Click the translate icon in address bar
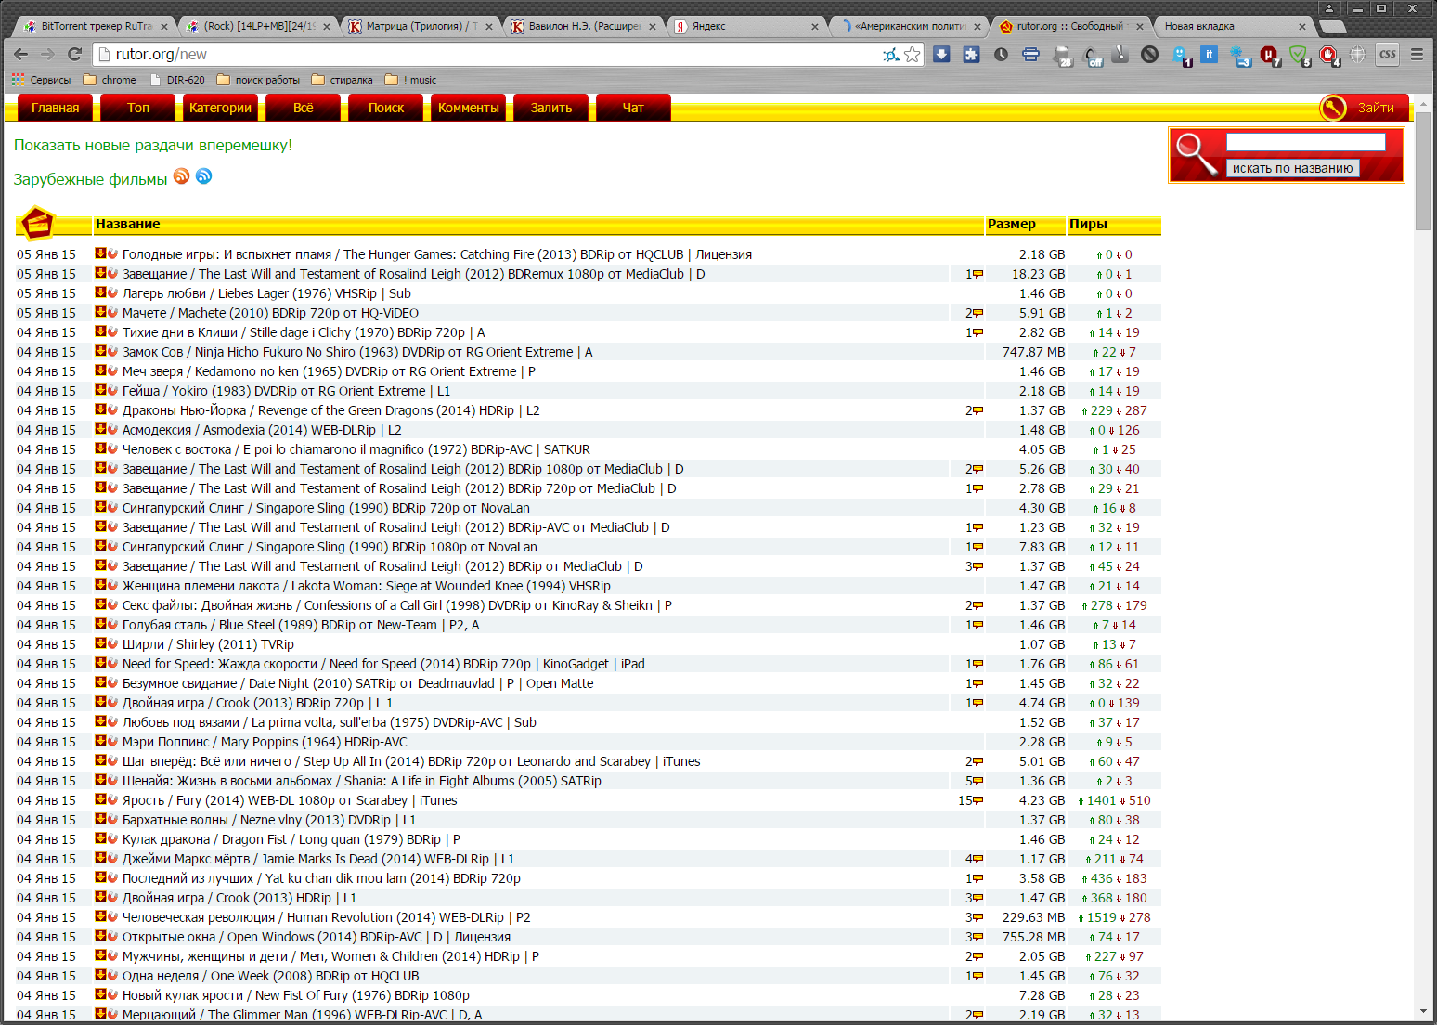1437x1025 pixels. (891, 55)
